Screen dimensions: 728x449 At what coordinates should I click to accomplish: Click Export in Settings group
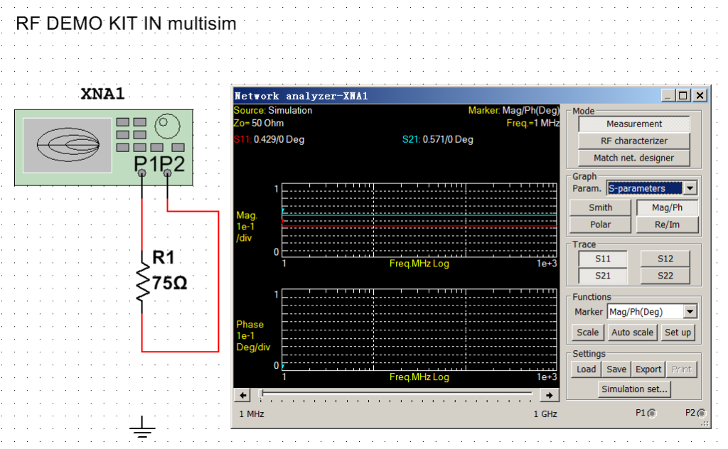(648, 369)
